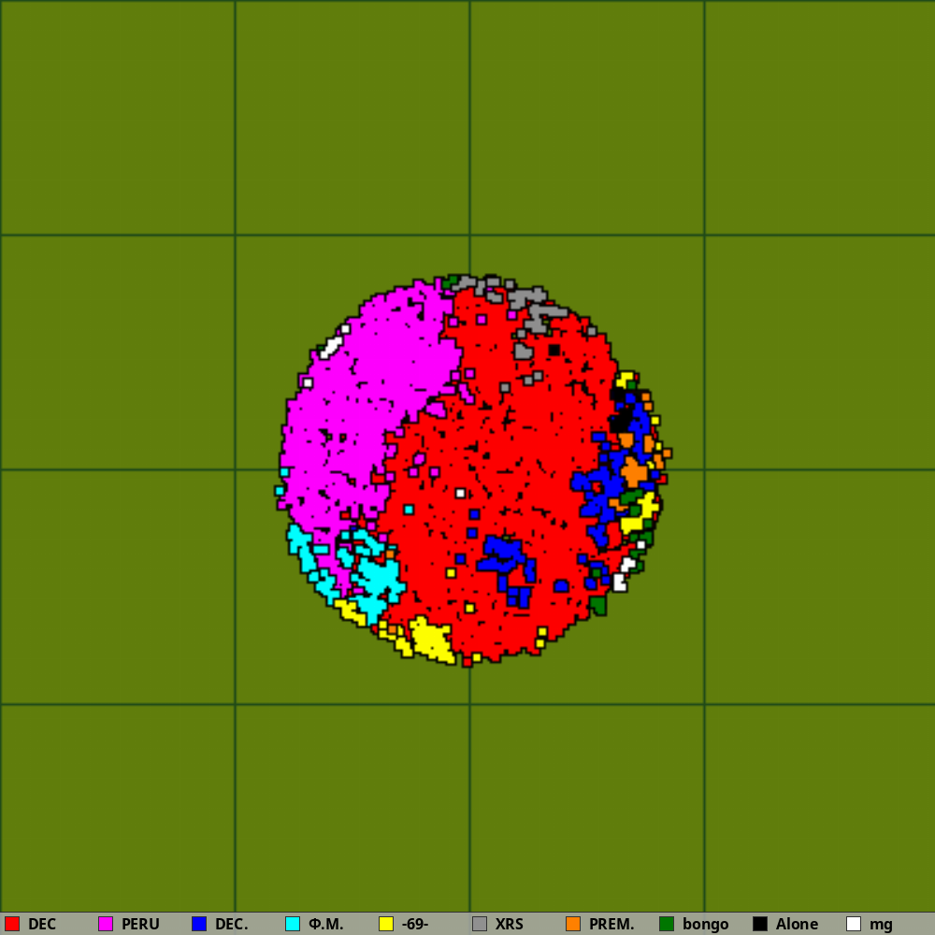Image resolution: width=935 pixels, height=935 pixels.
Task: Click the large orange patch on east edge
Action: coord(634,471)
